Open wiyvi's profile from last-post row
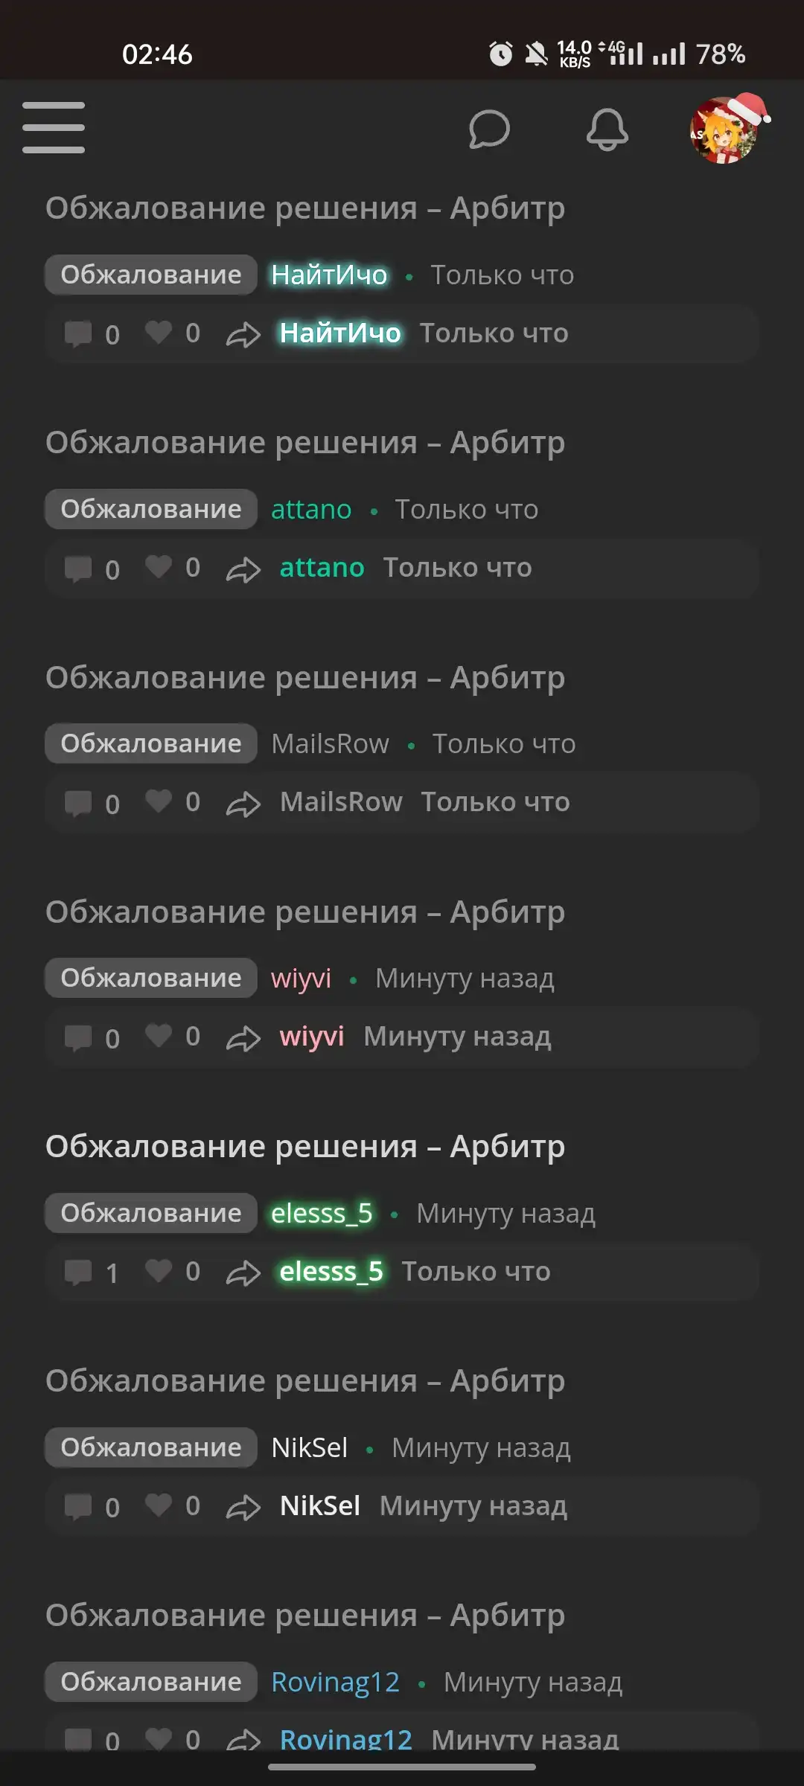Image resolution: width=804 pixels, height=1786 pixels. coord(312,1036)
